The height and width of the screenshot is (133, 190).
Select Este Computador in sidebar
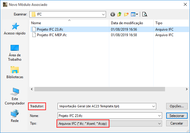coord(15,96)
